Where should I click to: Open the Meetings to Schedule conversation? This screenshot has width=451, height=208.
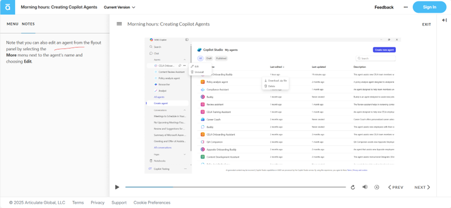point(170,116)
